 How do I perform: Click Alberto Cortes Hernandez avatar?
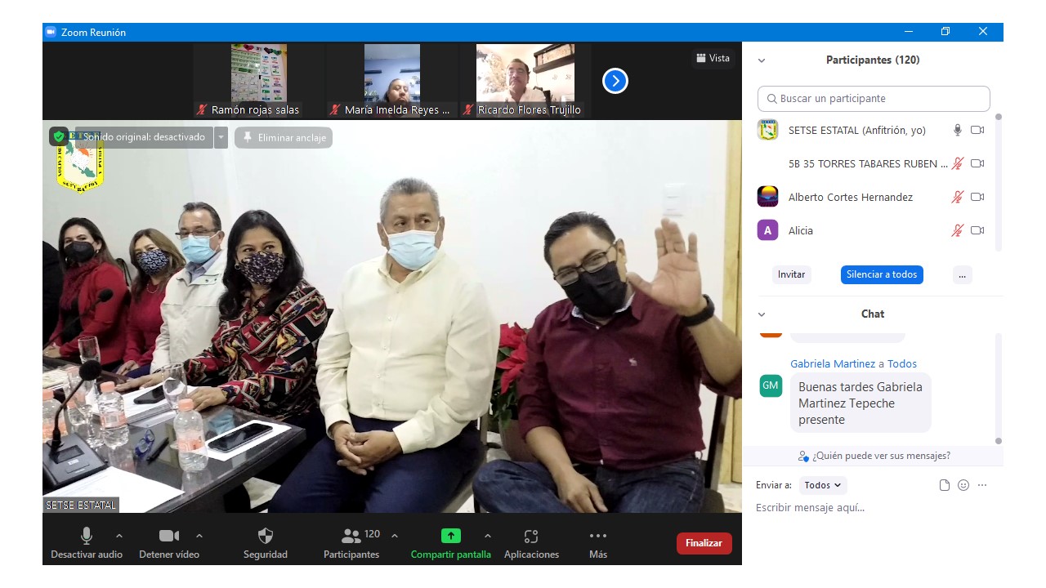[x=767, y=197]
